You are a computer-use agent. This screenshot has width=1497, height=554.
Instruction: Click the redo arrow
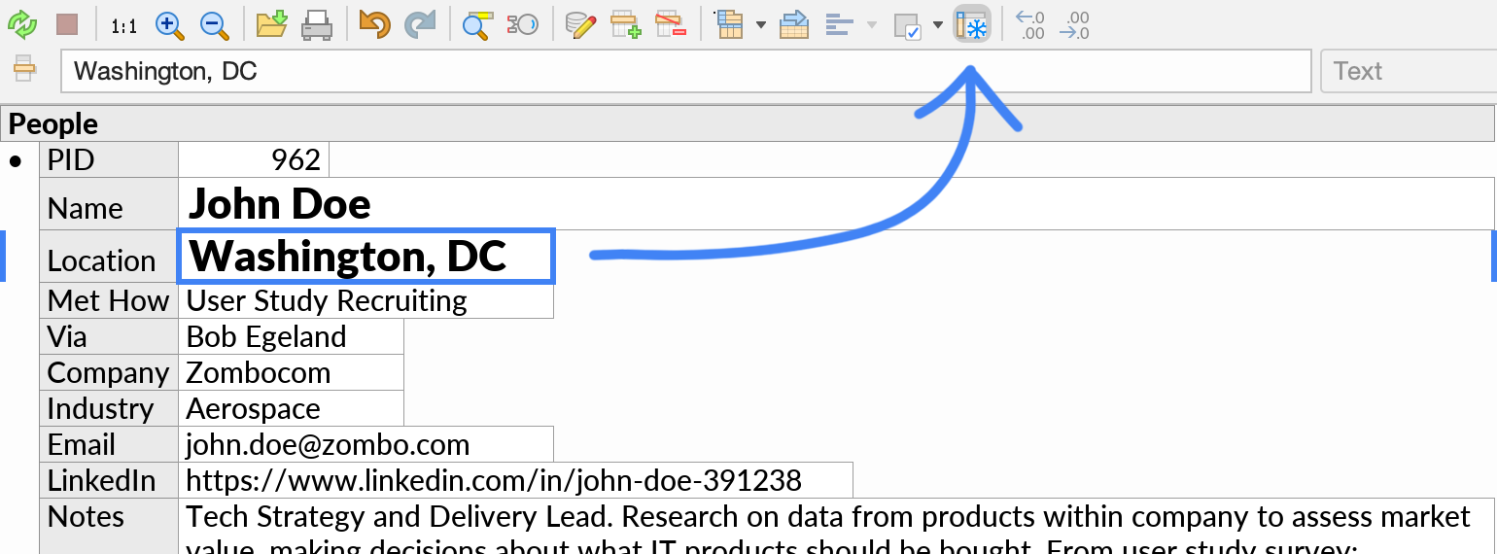[x=420, y=24]
